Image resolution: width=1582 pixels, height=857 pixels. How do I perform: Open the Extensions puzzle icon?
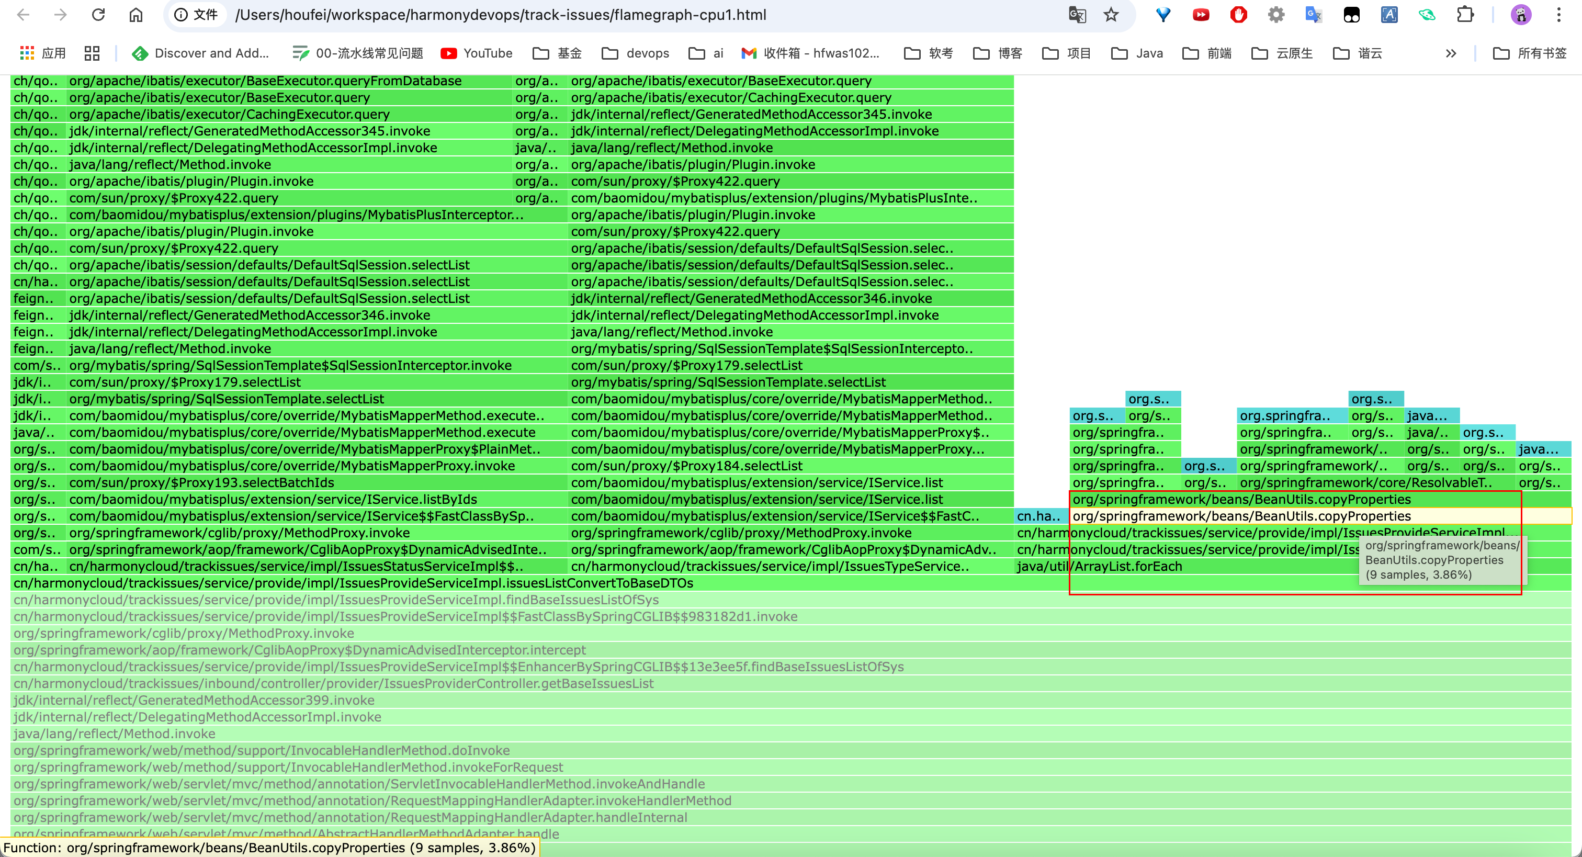click(x=1465, y=15)
